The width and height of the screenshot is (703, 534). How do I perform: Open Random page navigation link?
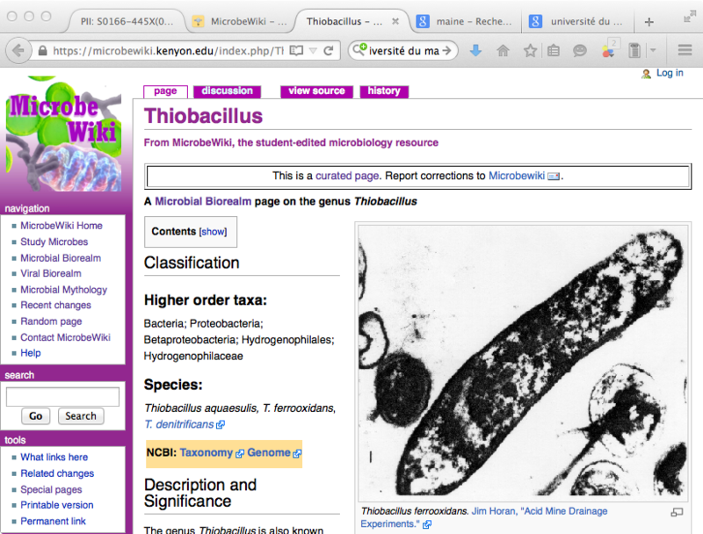[51, 321]
